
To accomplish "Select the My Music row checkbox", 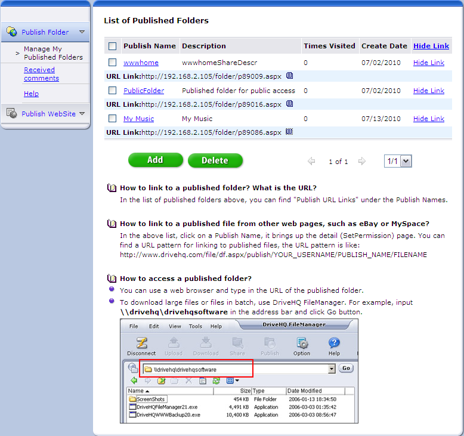I will (x=112, y=119).
